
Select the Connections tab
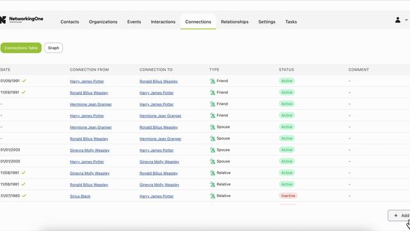pos(198,22)
